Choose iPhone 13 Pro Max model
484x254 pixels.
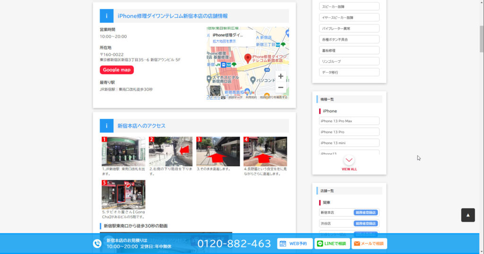349,121
